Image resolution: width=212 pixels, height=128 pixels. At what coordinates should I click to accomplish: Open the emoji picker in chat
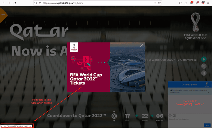170,116
